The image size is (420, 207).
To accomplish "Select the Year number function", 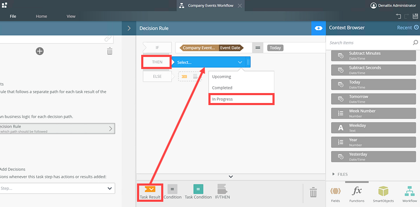I will tap(374, 142).
